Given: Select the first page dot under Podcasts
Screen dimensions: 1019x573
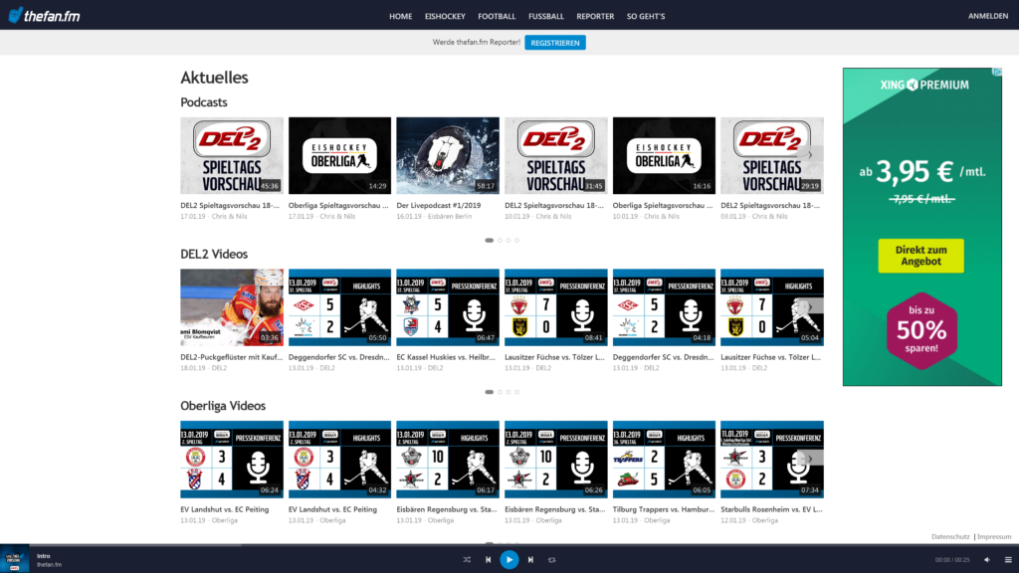Looking at the screenshot, I should pos(490,241).
